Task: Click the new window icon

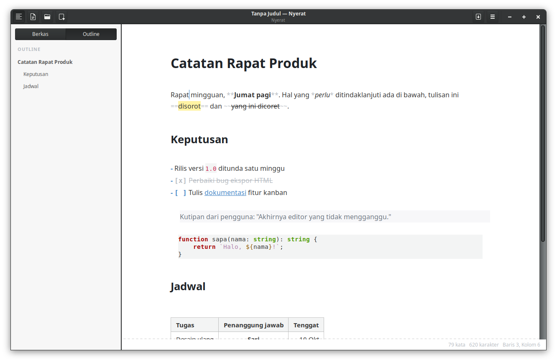Action: [61, 17]
